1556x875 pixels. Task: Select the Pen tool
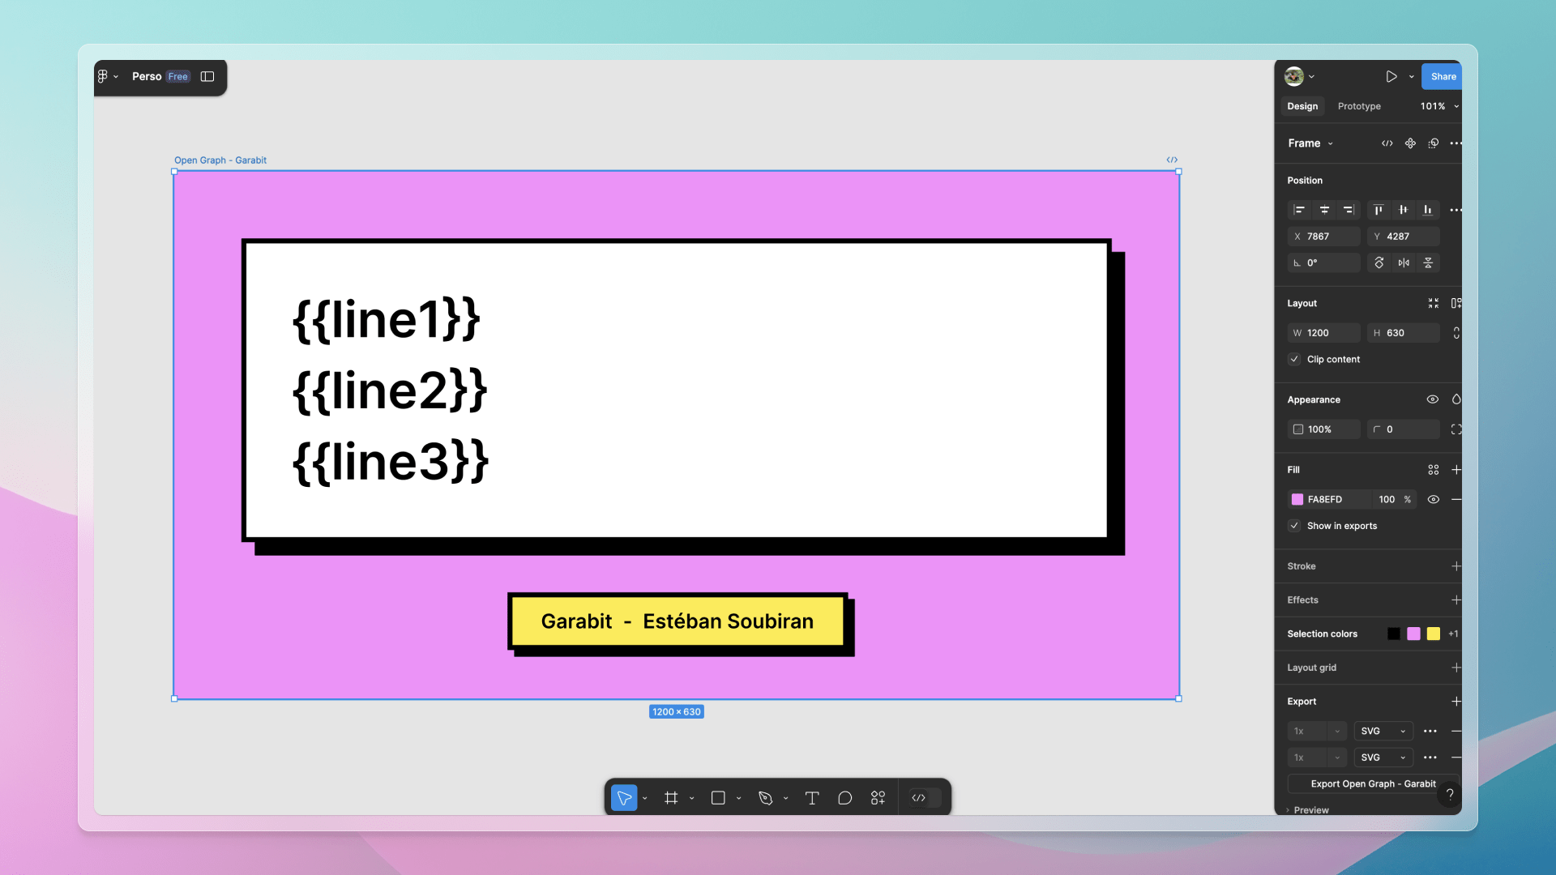coord(765,798)
